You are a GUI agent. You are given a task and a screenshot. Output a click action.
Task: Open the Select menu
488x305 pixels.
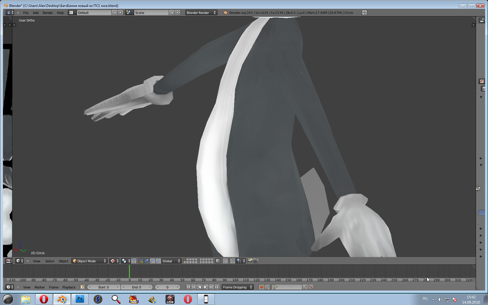pos(50,261)
